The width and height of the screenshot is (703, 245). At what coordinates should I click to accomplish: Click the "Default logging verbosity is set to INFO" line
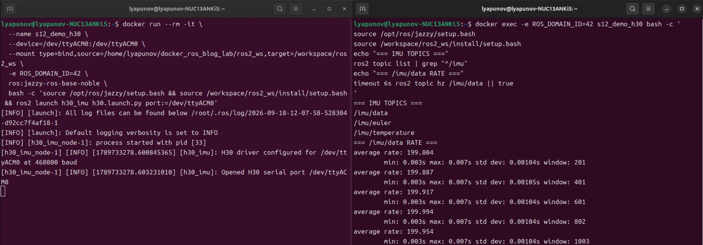click(109, 133)
